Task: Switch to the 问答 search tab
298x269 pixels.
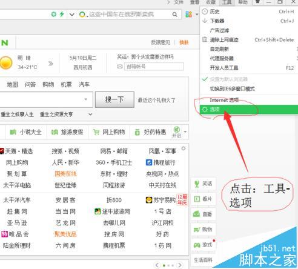Action: pos(30,84)
